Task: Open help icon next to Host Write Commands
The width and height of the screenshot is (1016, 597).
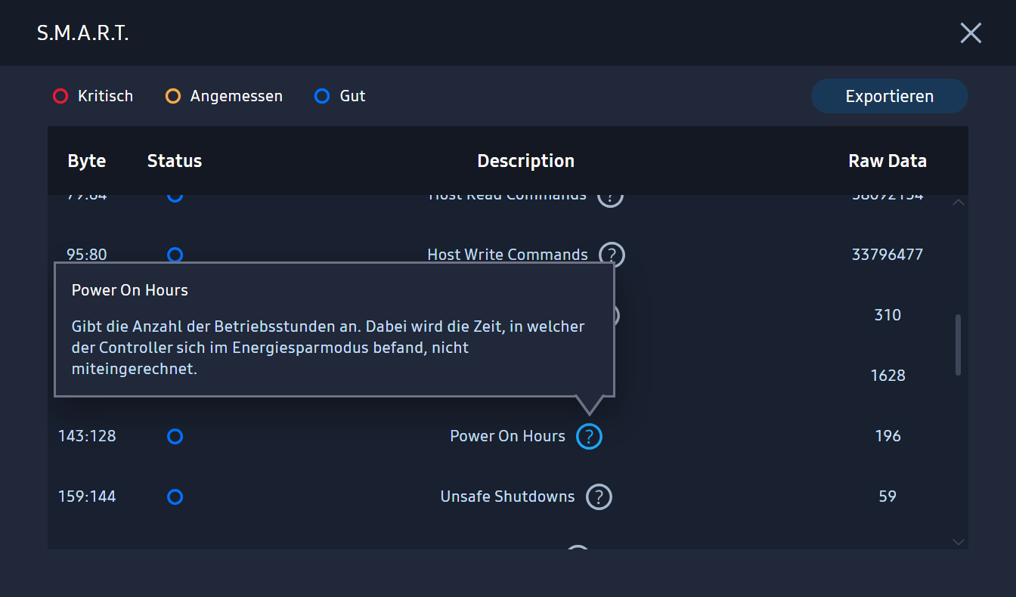Action: (612, 255)
